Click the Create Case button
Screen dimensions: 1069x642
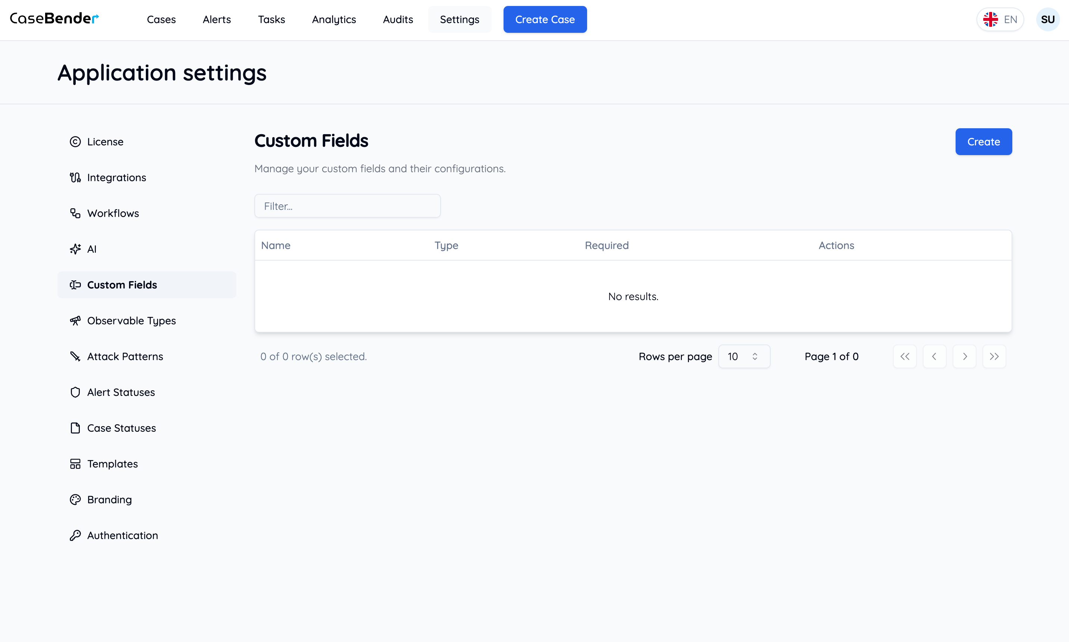545,19
